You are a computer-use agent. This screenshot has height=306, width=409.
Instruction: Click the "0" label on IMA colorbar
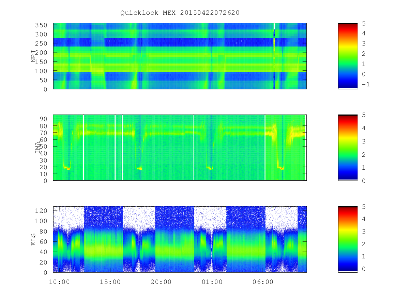363,181
